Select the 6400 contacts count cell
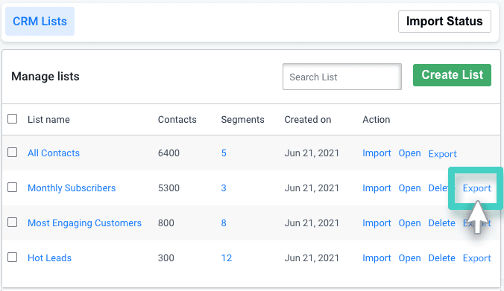This screenshot has height=291, width=504. [168, 153]
